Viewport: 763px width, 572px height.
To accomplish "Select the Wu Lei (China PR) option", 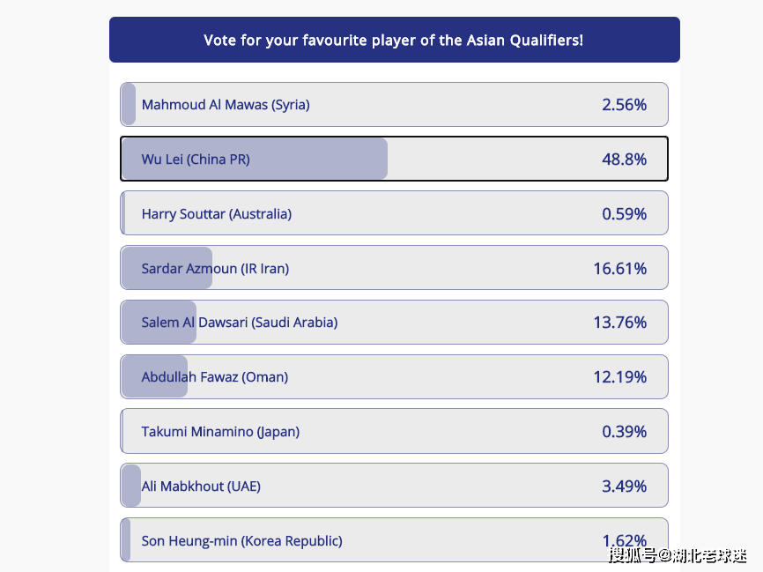I will tap(394, 159).
